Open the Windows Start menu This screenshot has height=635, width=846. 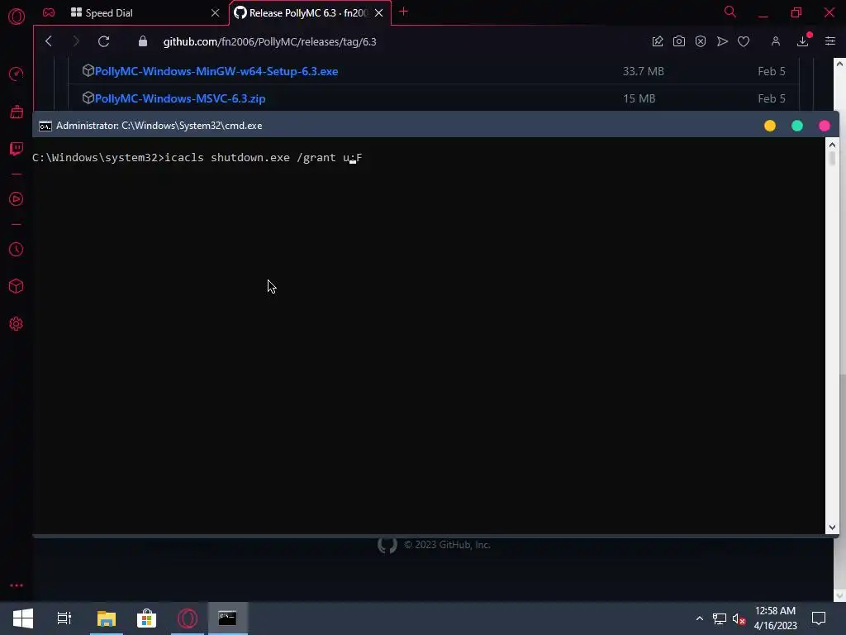coord(22,618)
